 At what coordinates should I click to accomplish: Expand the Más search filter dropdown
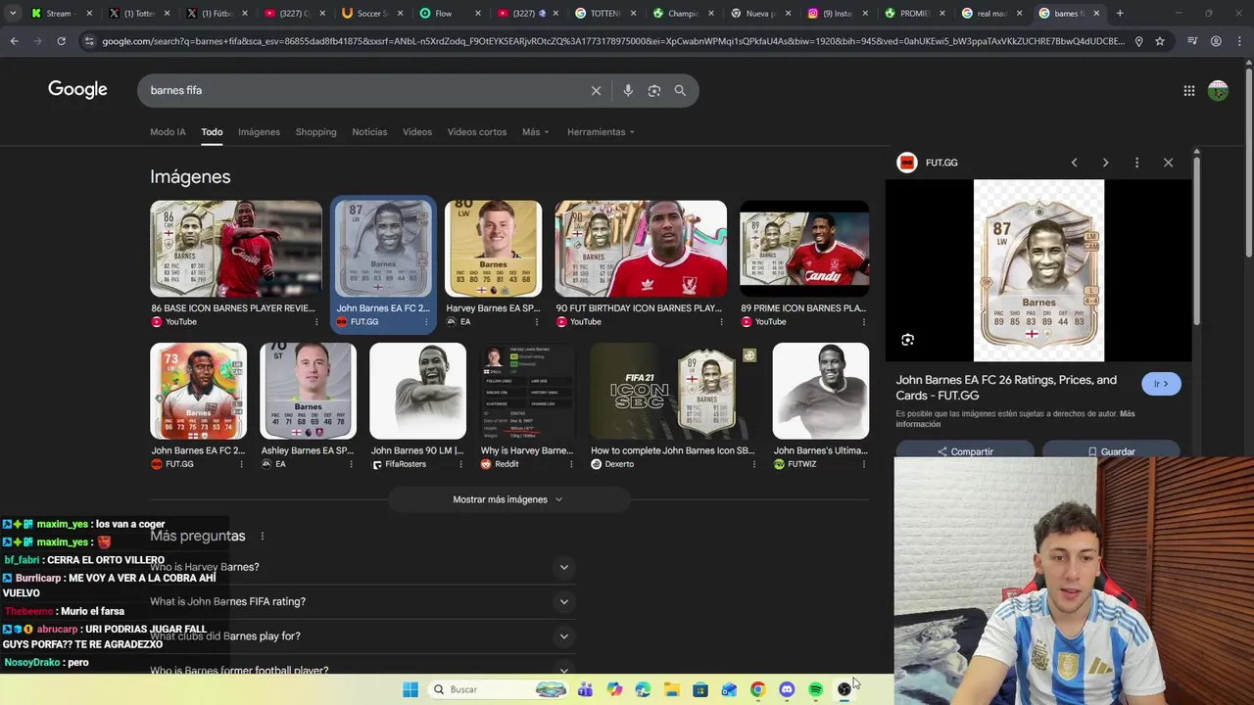click(x=535, y=132)
